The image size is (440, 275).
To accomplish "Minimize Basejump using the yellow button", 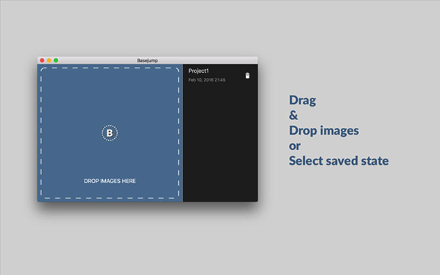I will point(49,60).
